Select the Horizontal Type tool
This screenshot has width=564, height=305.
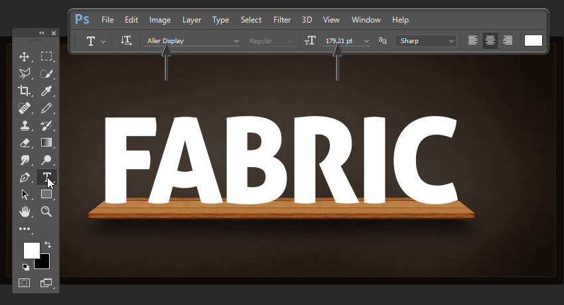pyautogui.click(x=46, y=177)
